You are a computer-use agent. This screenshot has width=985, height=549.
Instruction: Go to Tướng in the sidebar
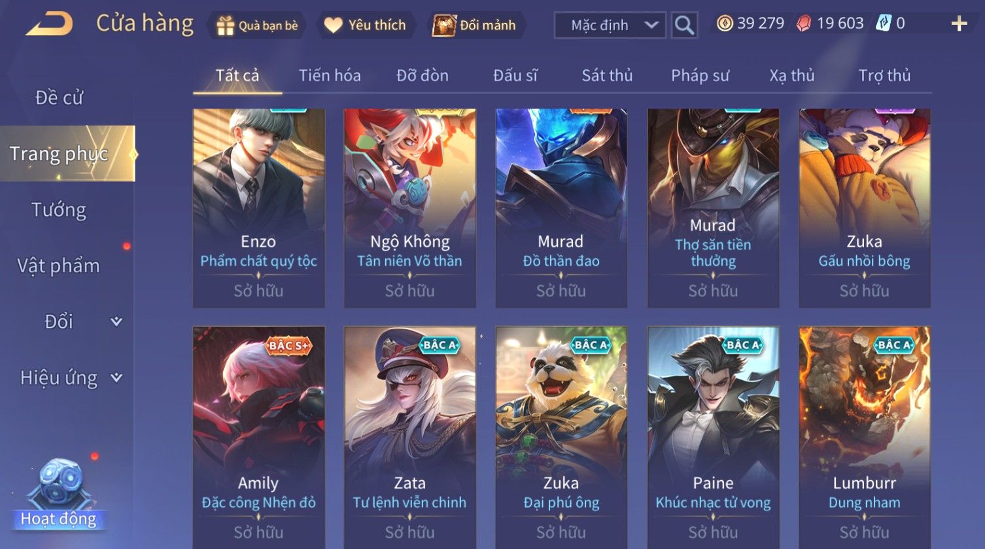(59, 210)
